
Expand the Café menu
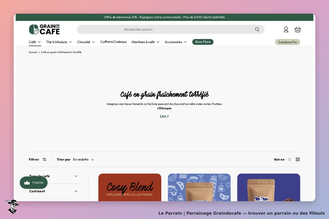[x=35, y=42]
